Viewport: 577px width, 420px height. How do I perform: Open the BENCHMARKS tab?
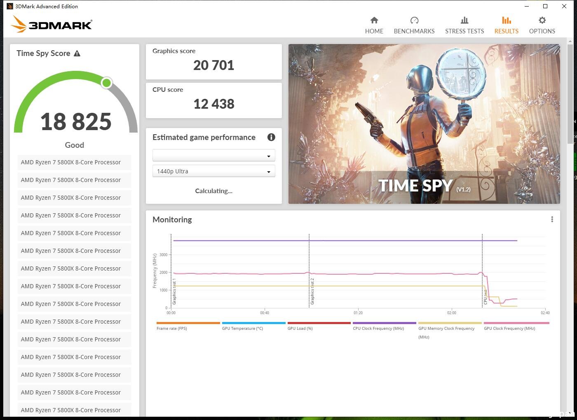[414, 26]
